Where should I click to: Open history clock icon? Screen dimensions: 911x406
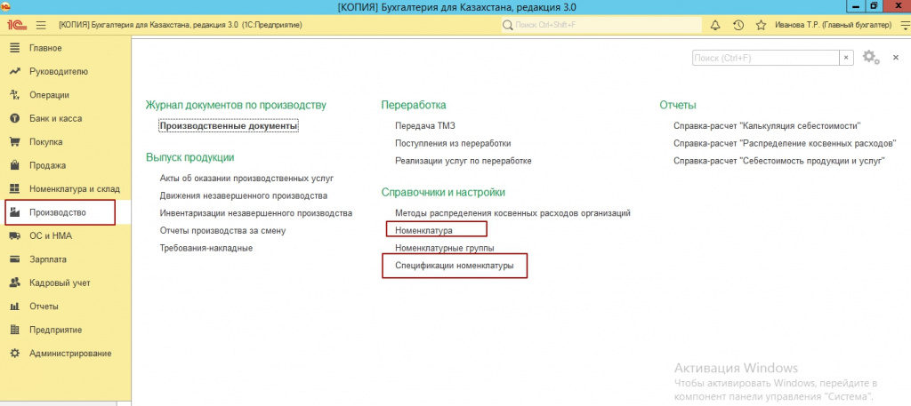pos(738,26)
